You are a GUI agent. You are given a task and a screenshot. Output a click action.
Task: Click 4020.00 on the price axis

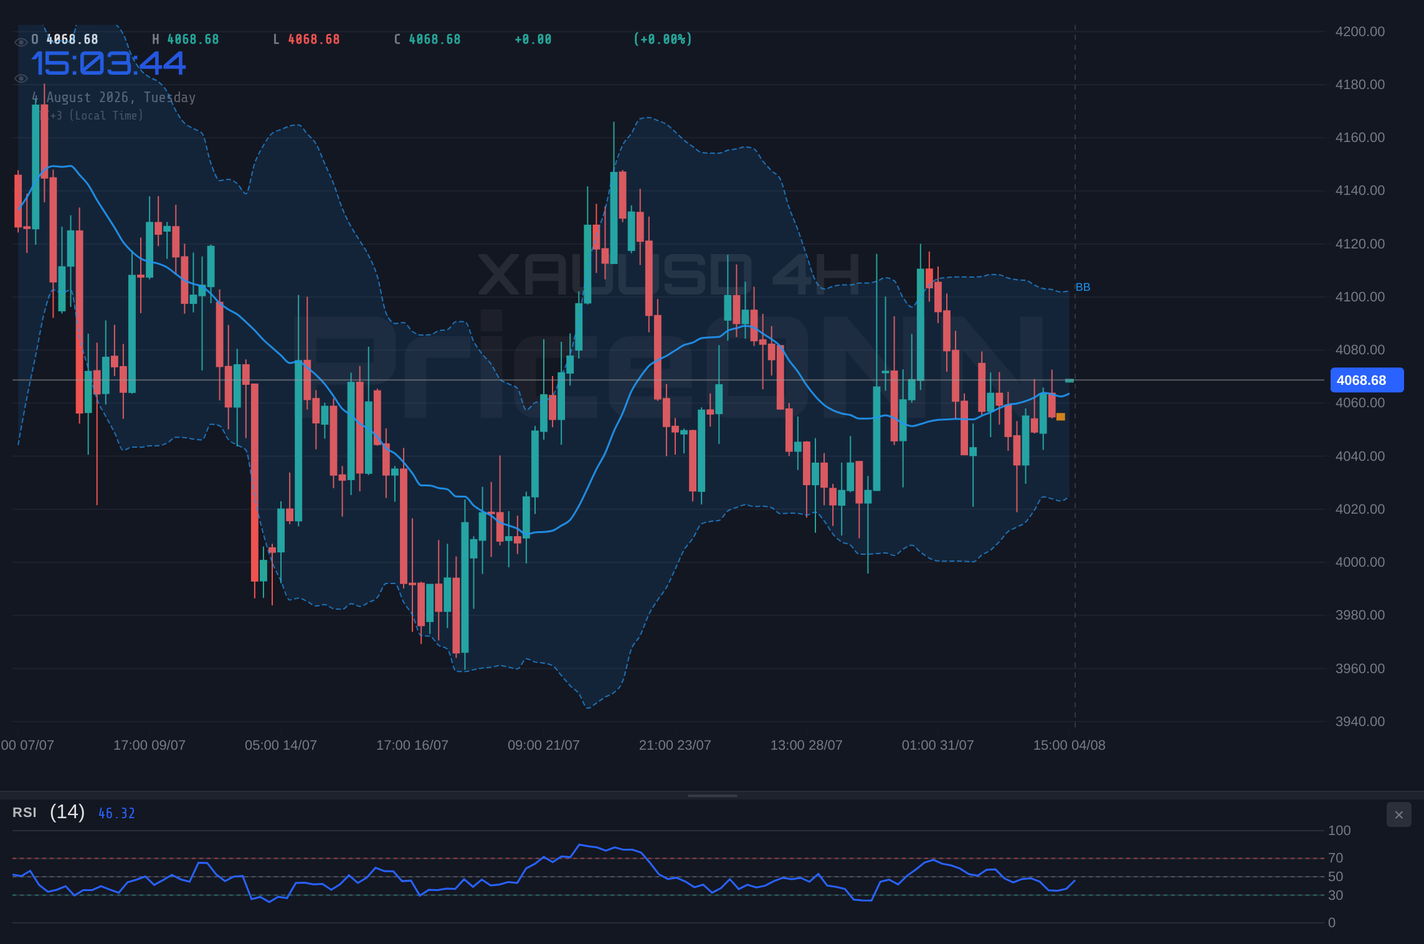click(x=1360, y=509)
